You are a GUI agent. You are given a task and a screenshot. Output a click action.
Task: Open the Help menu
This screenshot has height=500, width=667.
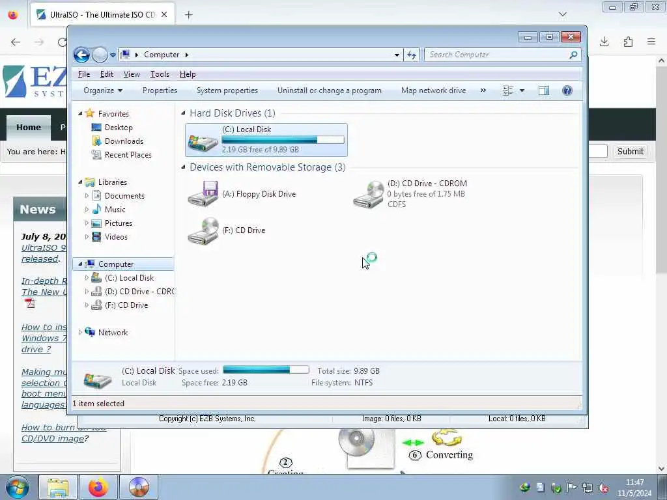188,74
